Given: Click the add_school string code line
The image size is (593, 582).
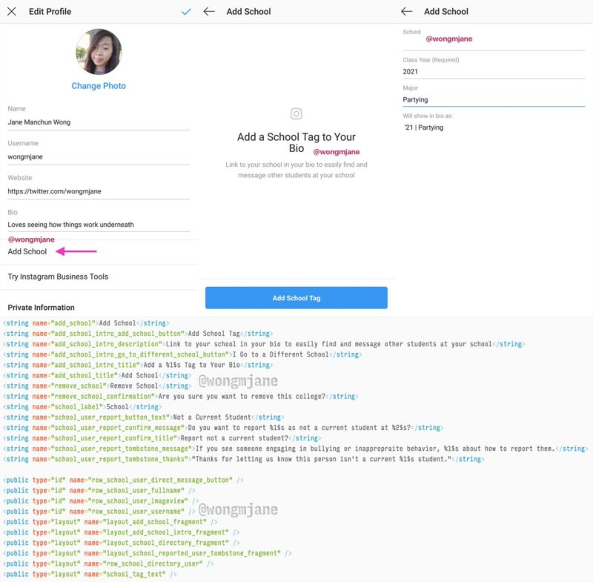Looking at the screenshot, I should click(x=86, y=323).
